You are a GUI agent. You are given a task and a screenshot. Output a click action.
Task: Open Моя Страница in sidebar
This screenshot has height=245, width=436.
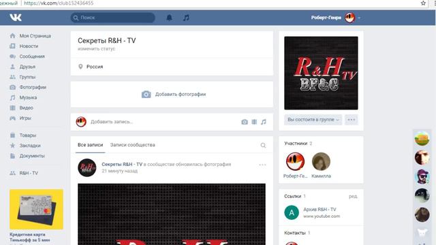click(x=35, y=36)
